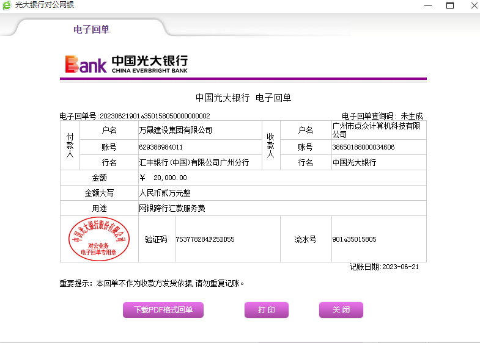The image size is (480, 343).
Task: Click the purpose 网银跨行汇款服务费
Action: coord(172,208)
